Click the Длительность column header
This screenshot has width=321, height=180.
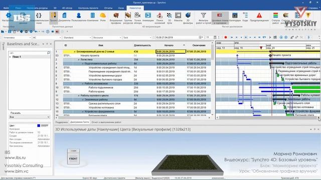tap(142, 45)
